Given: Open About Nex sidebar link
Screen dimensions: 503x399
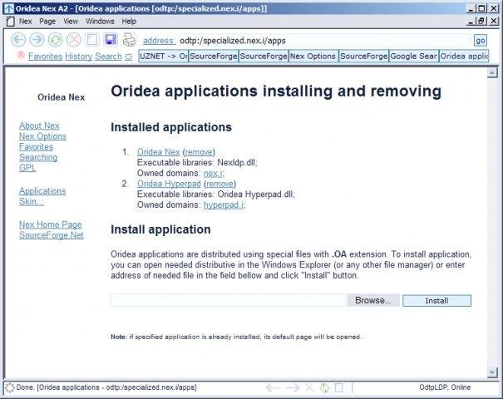Looking at the screenshot, I should pyautogui.click(x=39, y=126).
